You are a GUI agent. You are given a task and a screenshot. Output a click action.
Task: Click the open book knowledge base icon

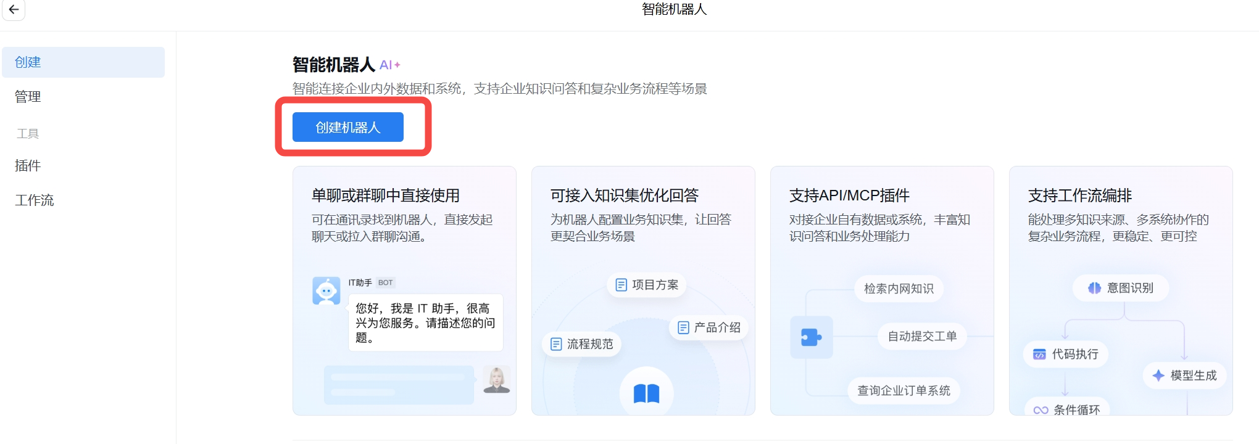click(x=646, y=393)
